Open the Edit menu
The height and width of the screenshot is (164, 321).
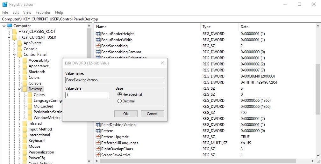(16, 12)
